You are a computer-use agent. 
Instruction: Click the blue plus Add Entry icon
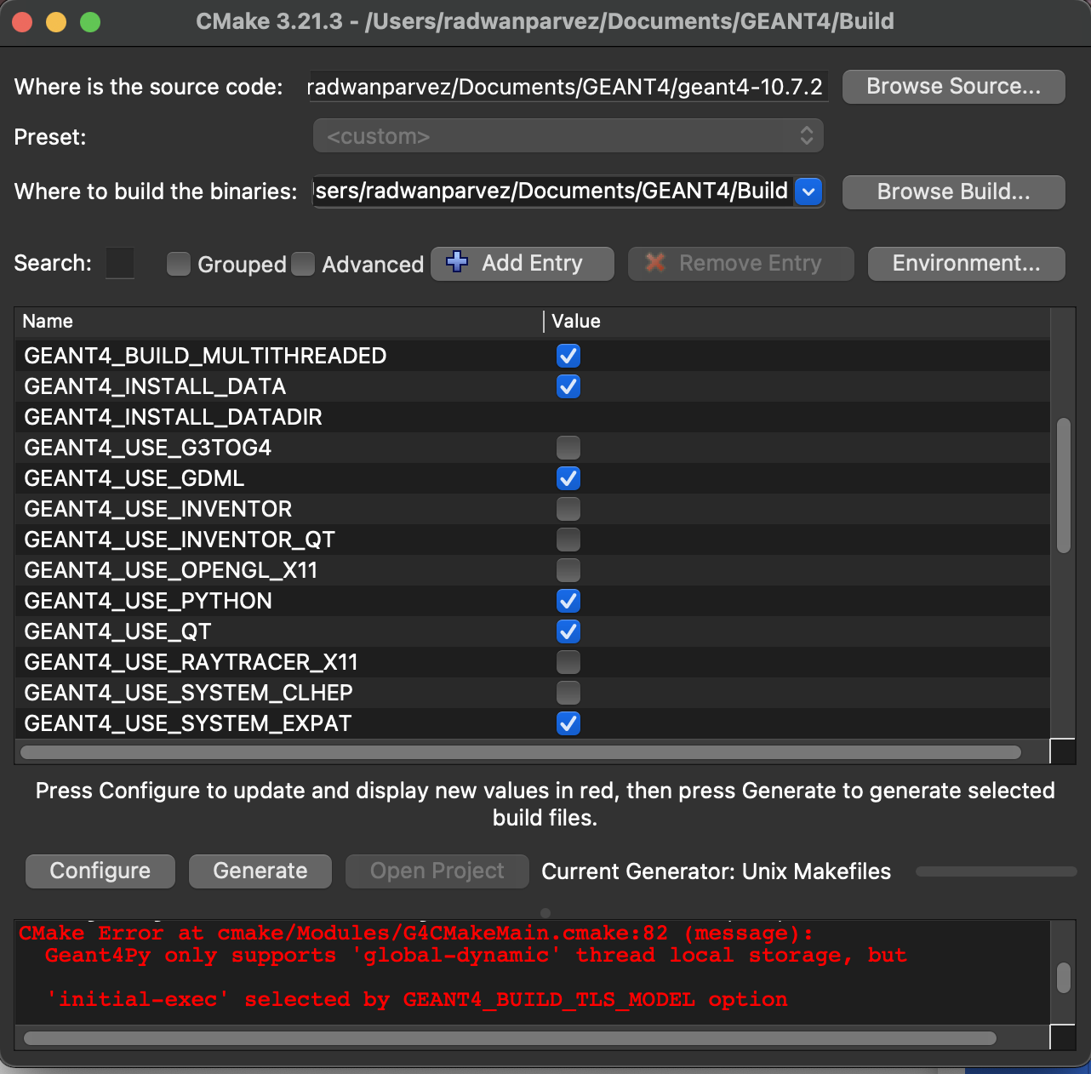pyautogui.click(x=457, y=262)
